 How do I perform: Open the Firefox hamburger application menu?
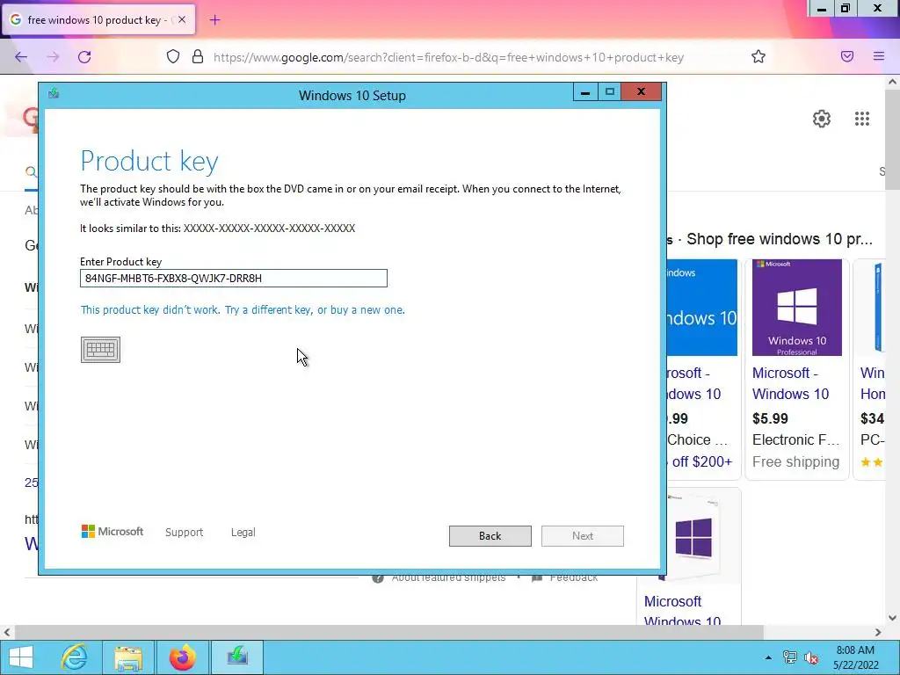pyautogui.click(x=879, y=56)
